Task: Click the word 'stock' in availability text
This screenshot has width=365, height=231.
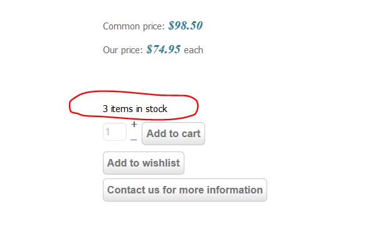Action: coord(156,109)
